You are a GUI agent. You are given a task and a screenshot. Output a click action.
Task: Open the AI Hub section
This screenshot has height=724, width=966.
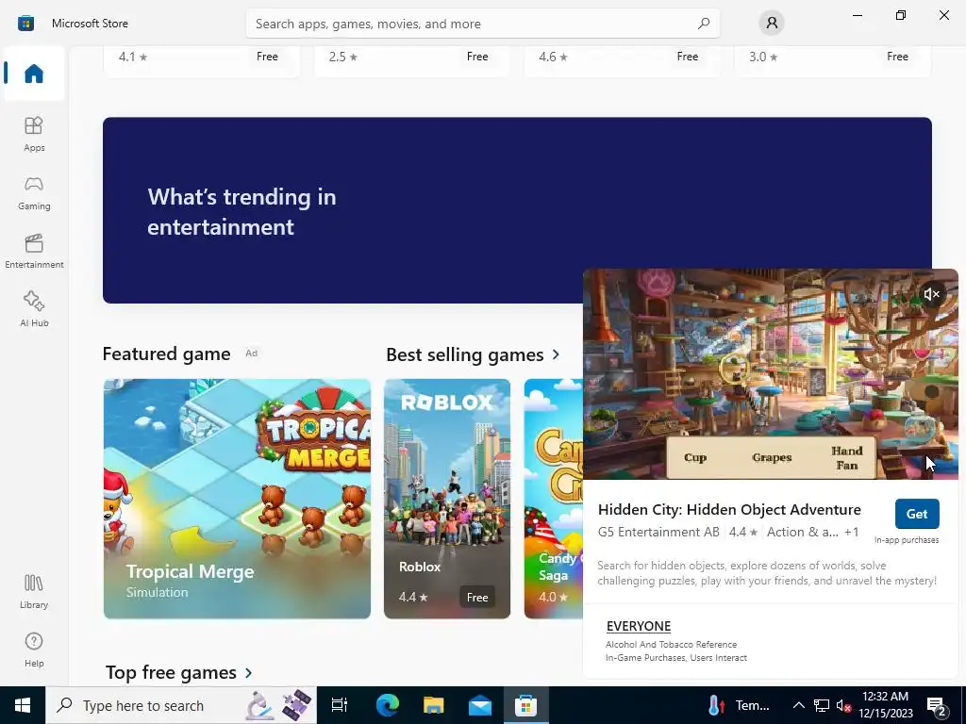tap(34, 309)
